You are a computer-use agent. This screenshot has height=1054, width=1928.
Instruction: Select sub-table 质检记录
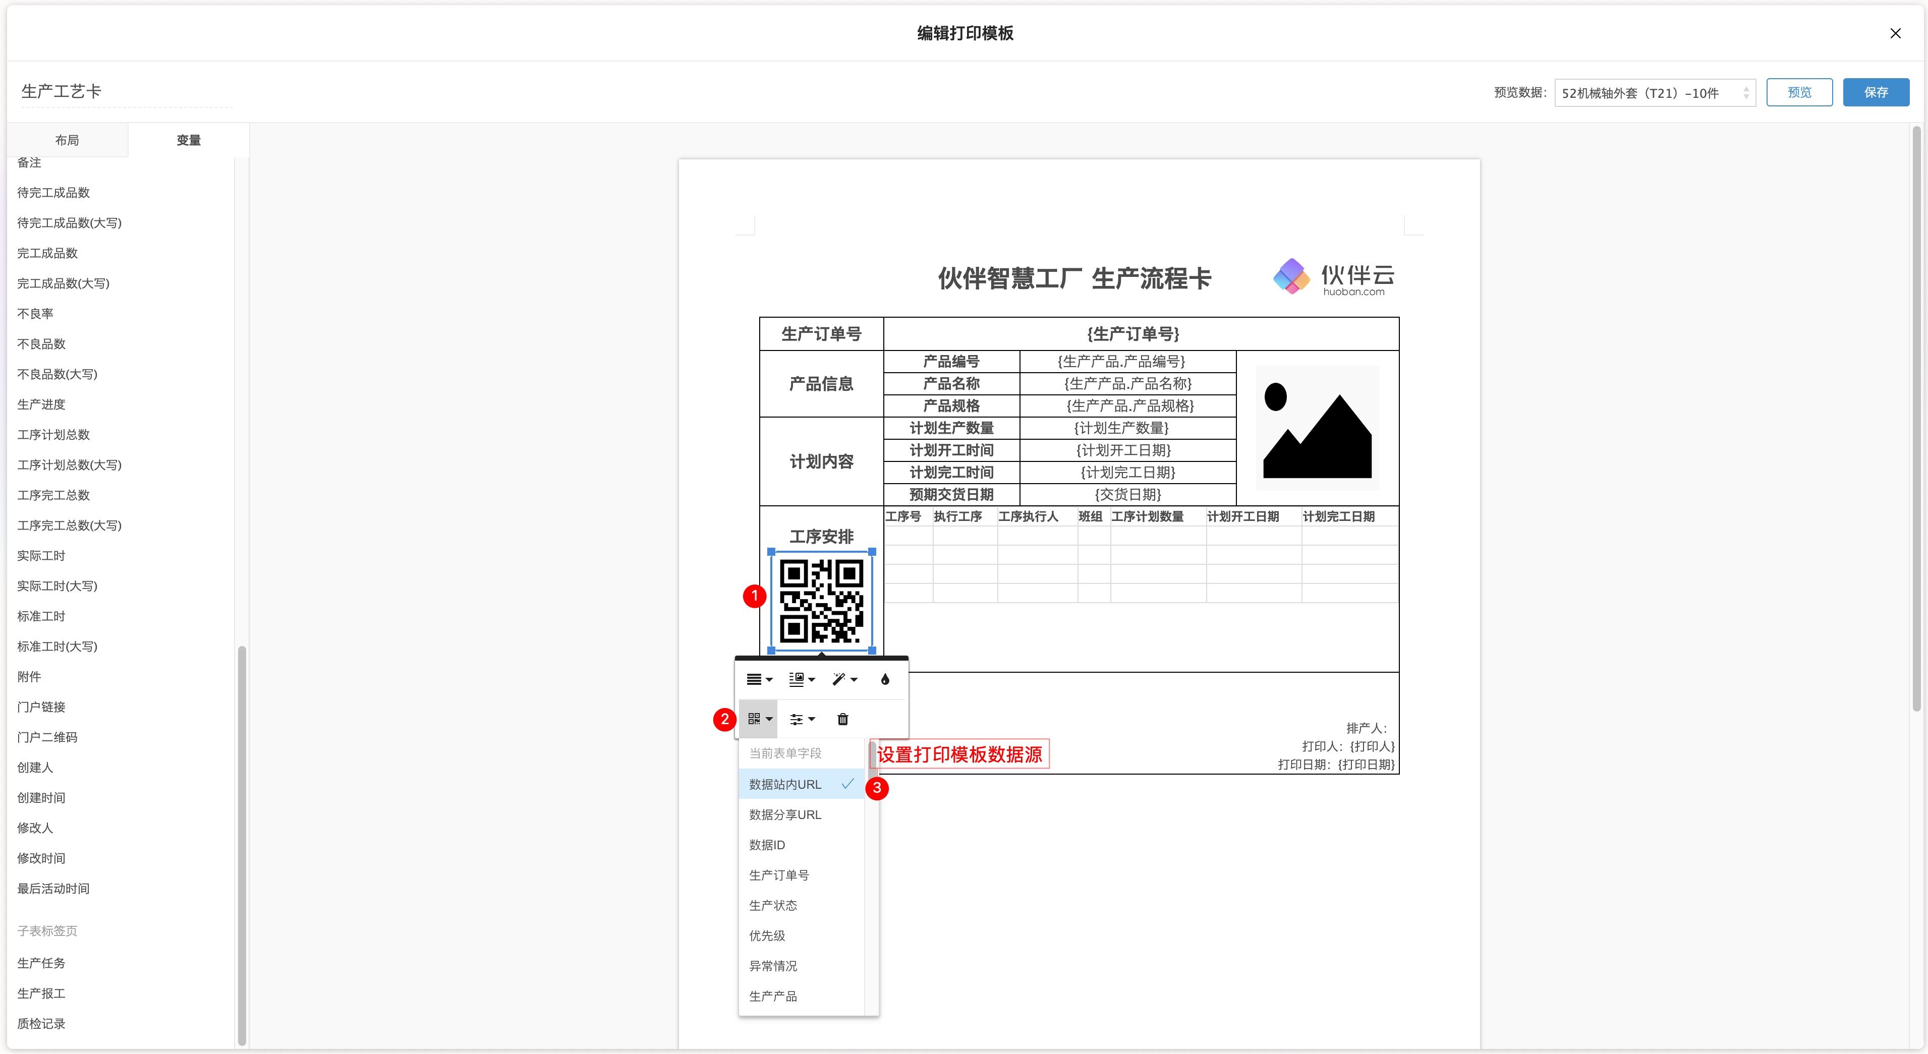click(41, 1023)
